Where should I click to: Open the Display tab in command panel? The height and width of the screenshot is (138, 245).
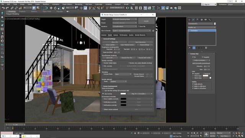pos(206,20)
